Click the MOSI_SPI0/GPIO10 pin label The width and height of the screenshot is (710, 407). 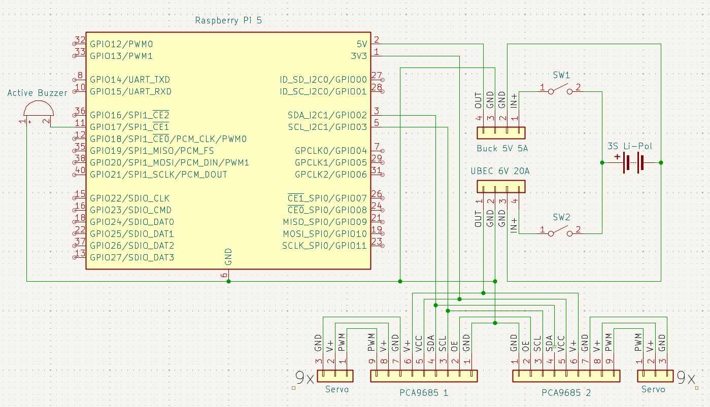[x=325, y=233]
